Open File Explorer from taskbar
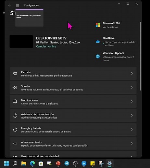The image size is (150, 168). [24, 163]
